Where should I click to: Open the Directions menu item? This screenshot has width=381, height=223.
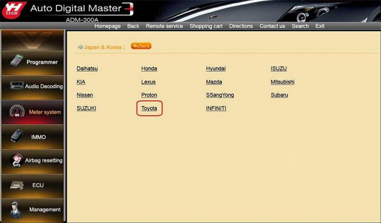(x=241, y=26)
